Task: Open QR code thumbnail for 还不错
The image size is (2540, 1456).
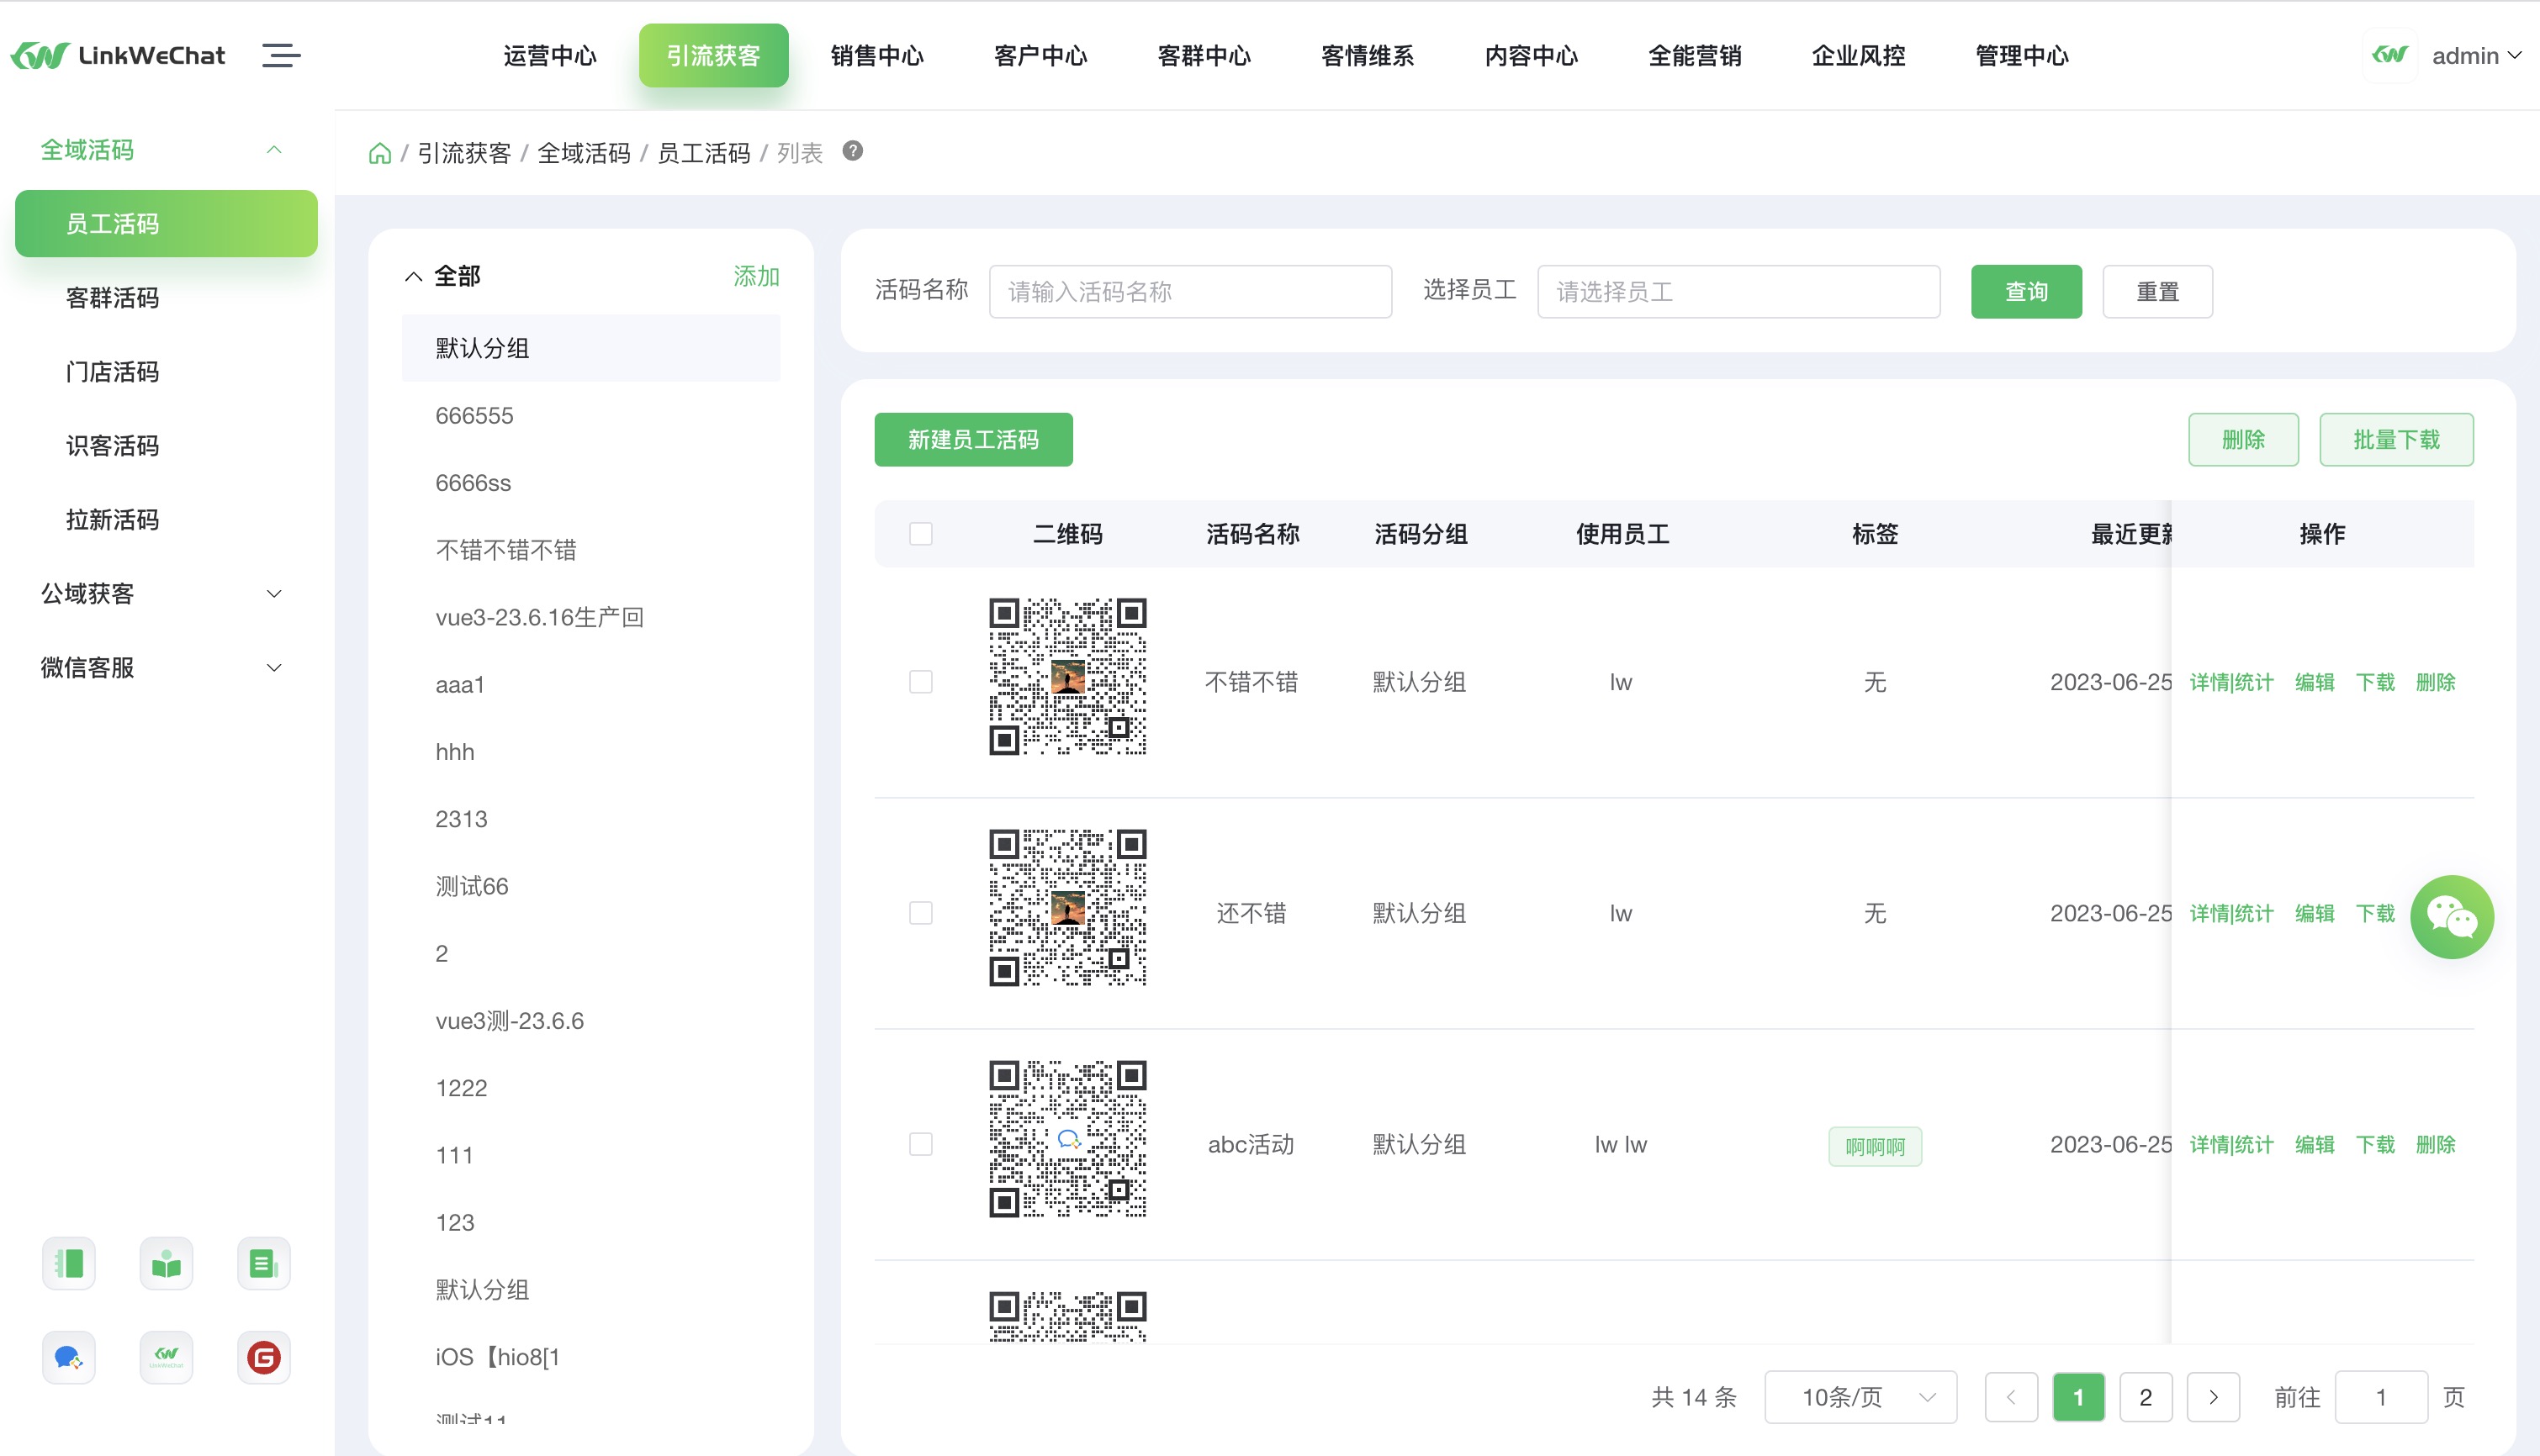Action: [1067, 908]
